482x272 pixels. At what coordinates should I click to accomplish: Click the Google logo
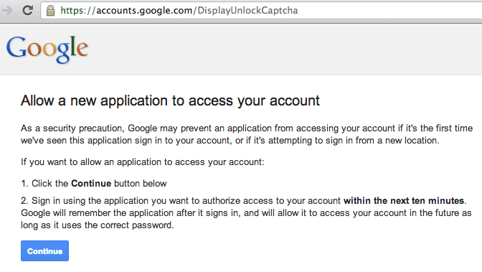(47, 50)
